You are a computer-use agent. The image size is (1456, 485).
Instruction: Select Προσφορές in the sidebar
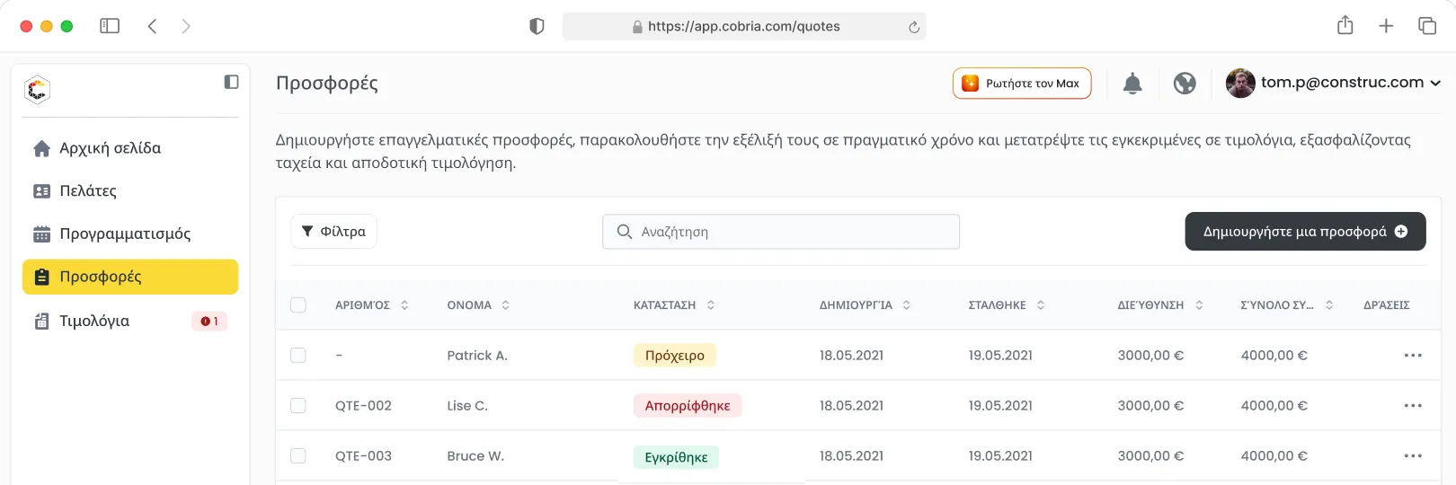[x=130, y=277]
